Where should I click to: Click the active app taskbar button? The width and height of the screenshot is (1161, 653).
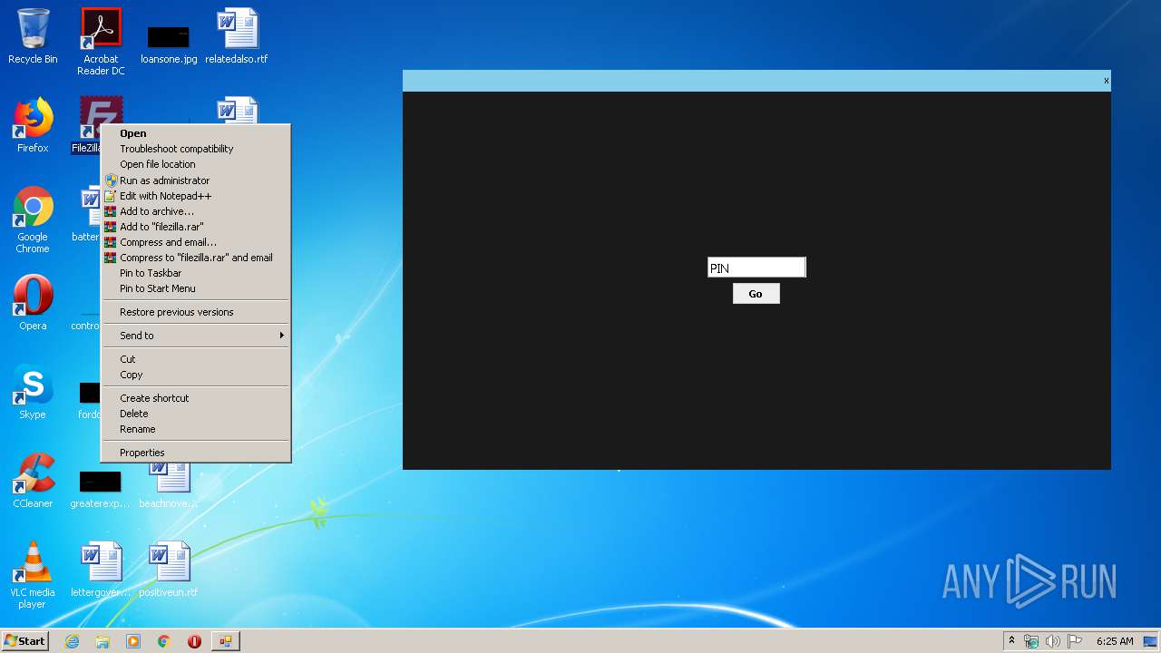click(225, 641)
